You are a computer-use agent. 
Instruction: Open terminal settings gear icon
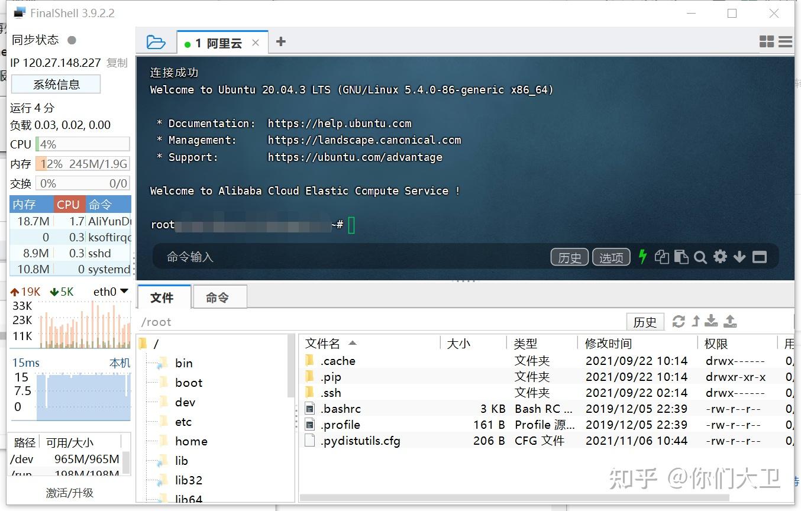pyautogui.click(x=720, y=257)
